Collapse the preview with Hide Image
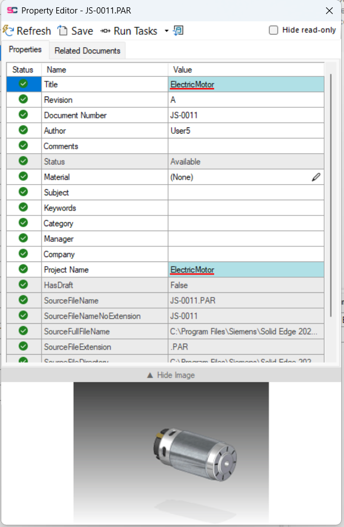Image resolution: width=344 pixels, height=527 pixels. [x=171, y=375]
